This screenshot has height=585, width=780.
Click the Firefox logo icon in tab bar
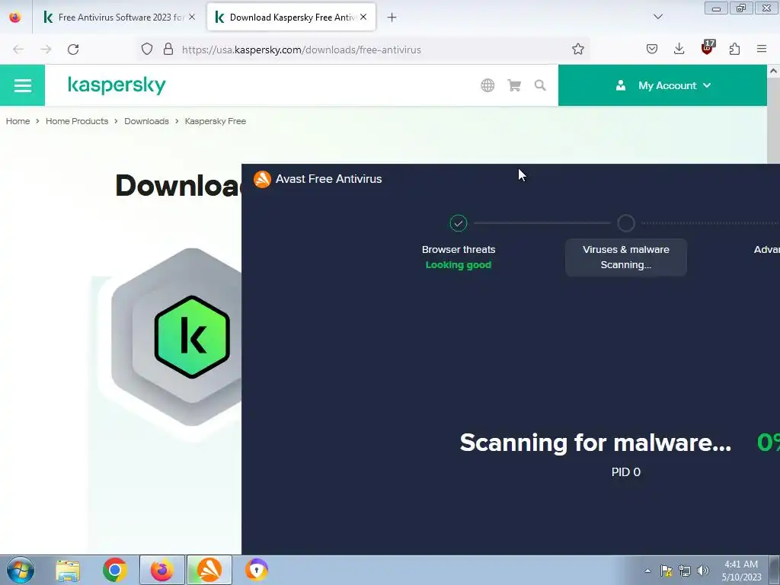click(x=15, y=18)
